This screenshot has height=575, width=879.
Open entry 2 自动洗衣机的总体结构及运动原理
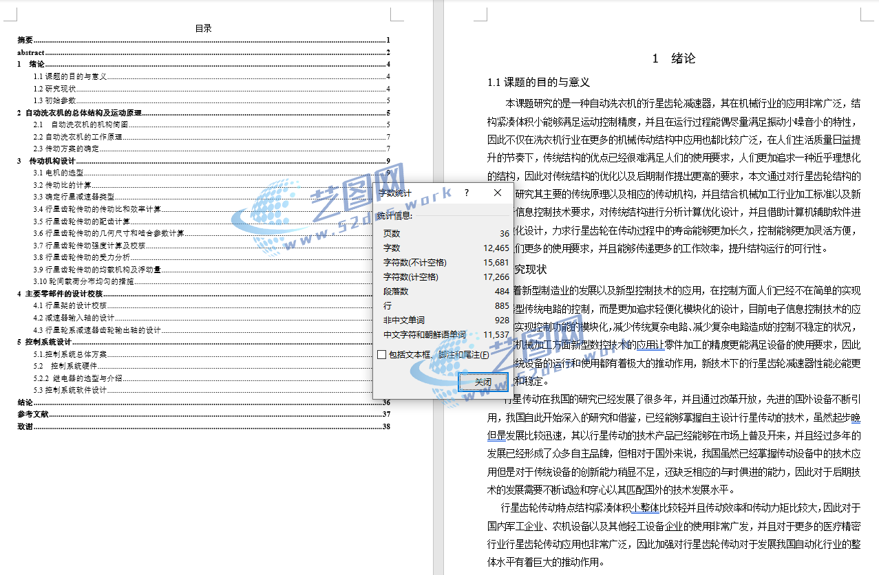pos(204,113)
